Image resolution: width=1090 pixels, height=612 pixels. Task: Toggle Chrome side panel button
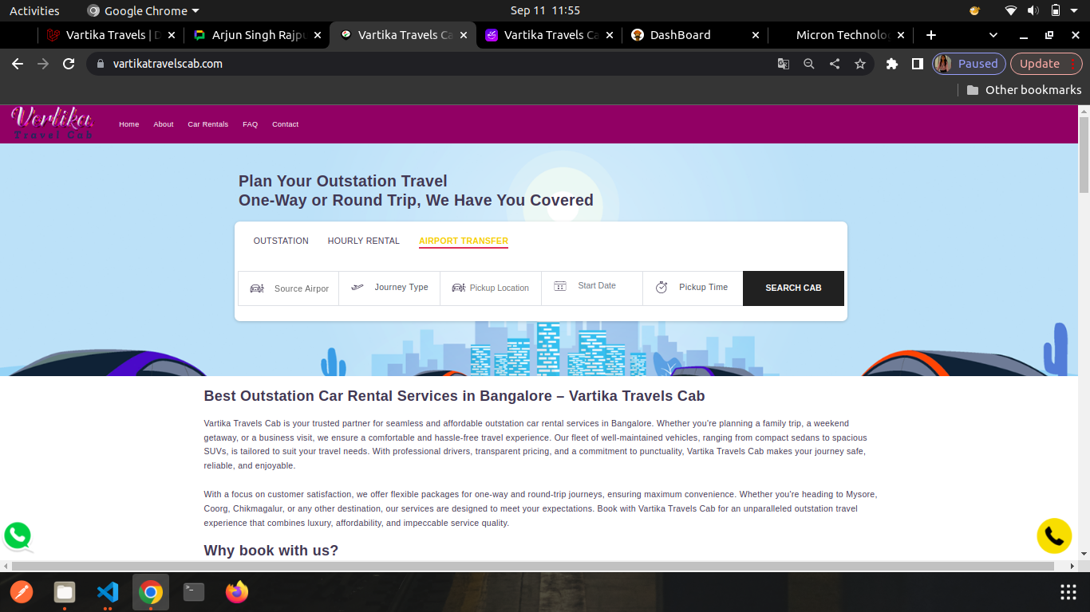(918, 64)
